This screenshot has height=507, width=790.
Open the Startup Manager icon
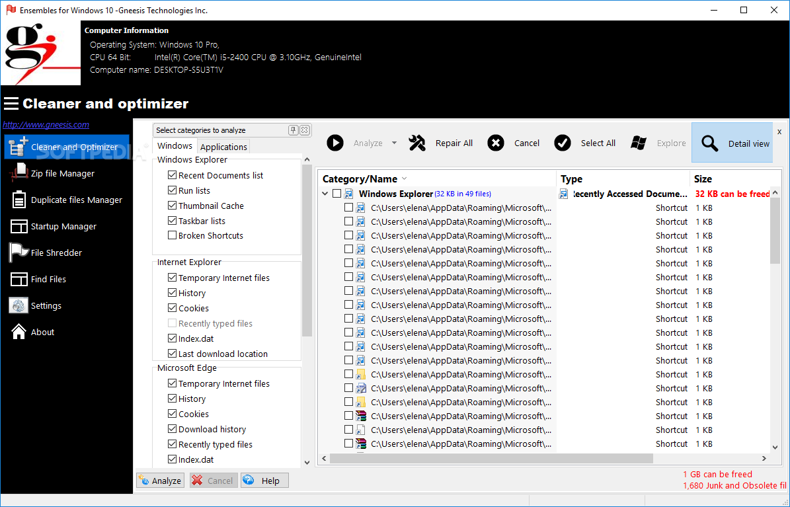pos(19,226)
